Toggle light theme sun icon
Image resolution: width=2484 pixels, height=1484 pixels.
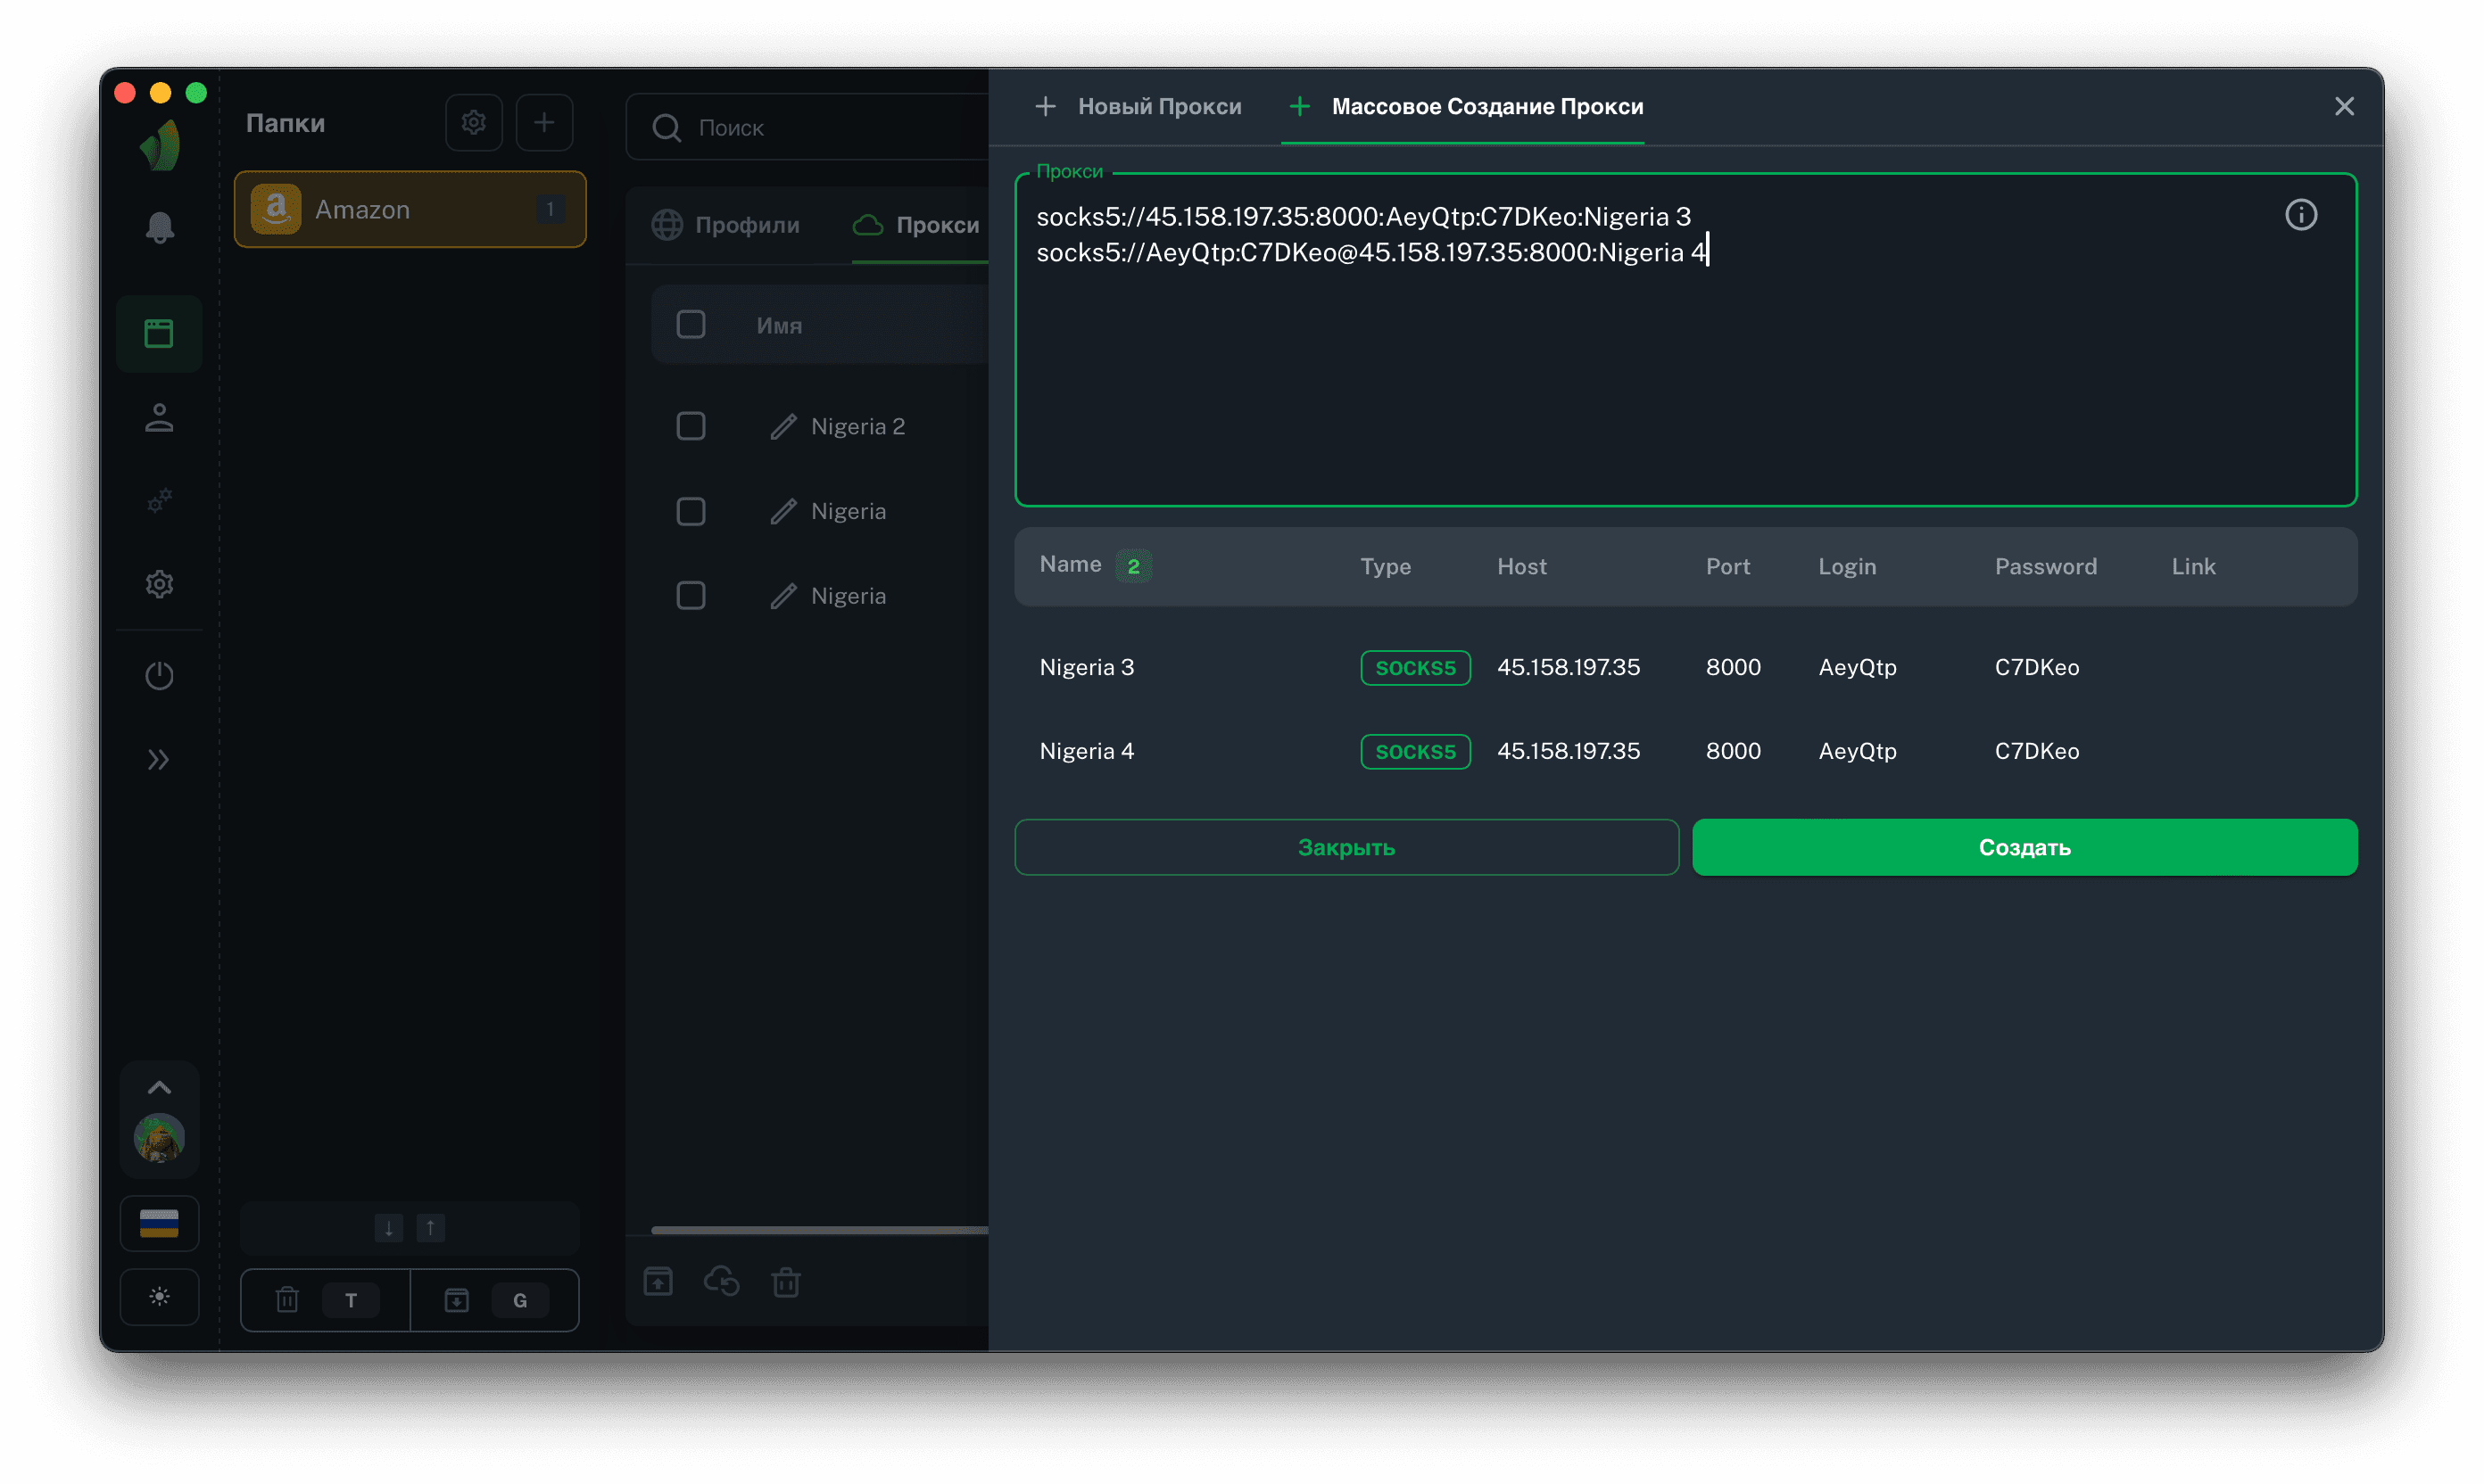(x=159, y=1297)
